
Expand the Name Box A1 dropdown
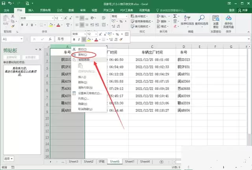(x=21, y=39)
